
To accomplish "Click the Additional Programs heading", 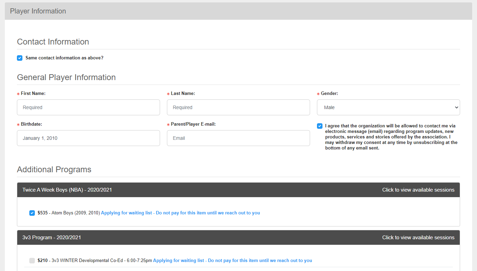I will [54, 170].
